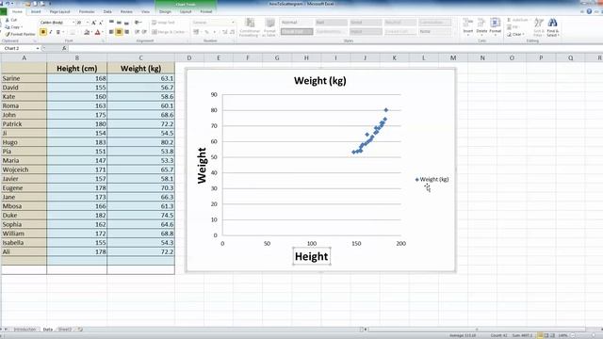Image resolution: width=603 pixels, height=339 pixels.
Task: Open the Borders button
Action: tap(73, 32)
